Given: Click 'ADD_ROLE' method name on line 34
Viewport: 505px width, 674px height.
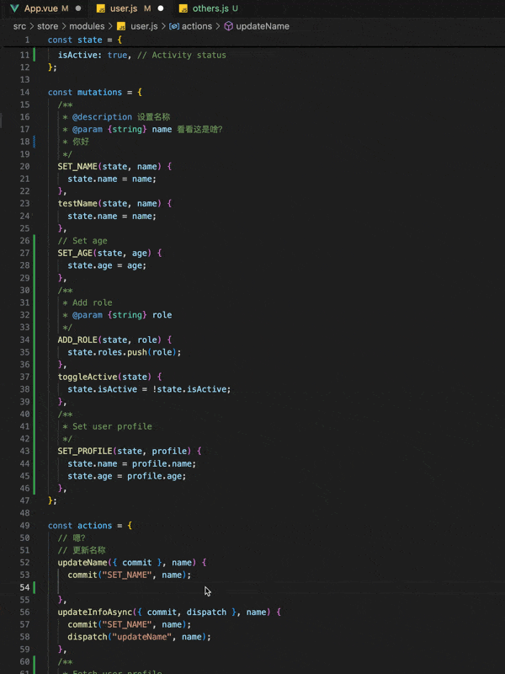Looking at the screenshot, I should [77, 340].
